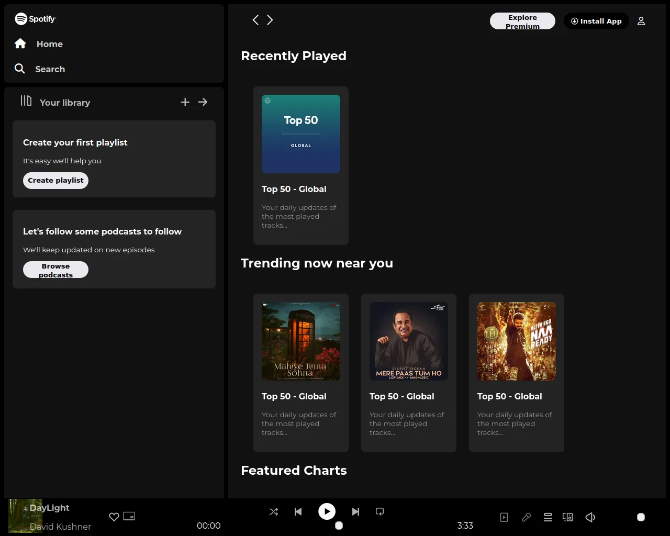Click the Featured Charts heading
This screenshot has height=536, width=670.
[x=294, y=471]
